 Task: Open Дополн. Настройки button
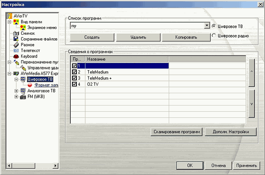pos(231,132)
